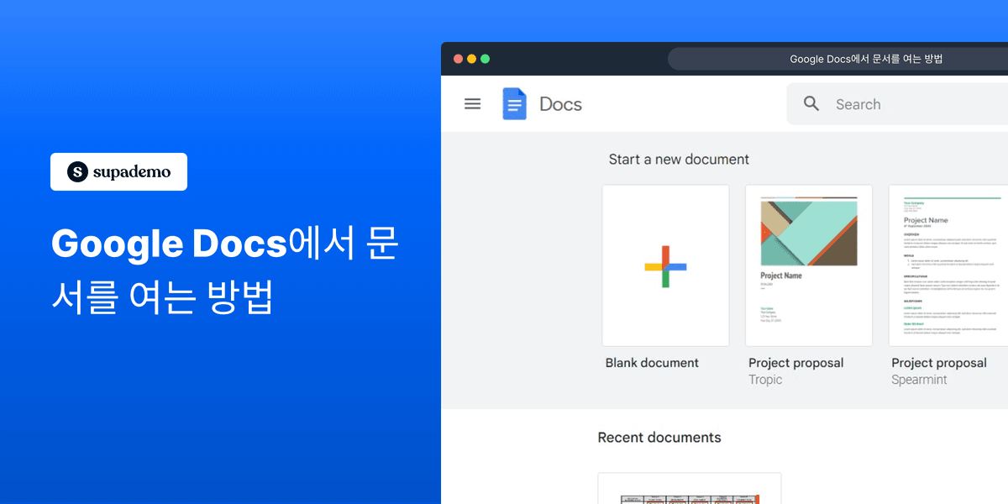Click the yellow traffic light button
Image resolution: width=1008 pixels, height=504 pixels.
click(x=471, y=58)
